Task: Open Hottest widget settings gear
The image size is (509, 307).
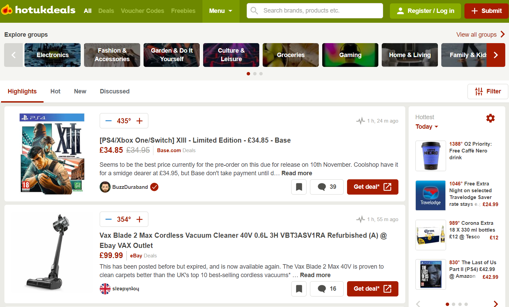Action: point(490,118)
